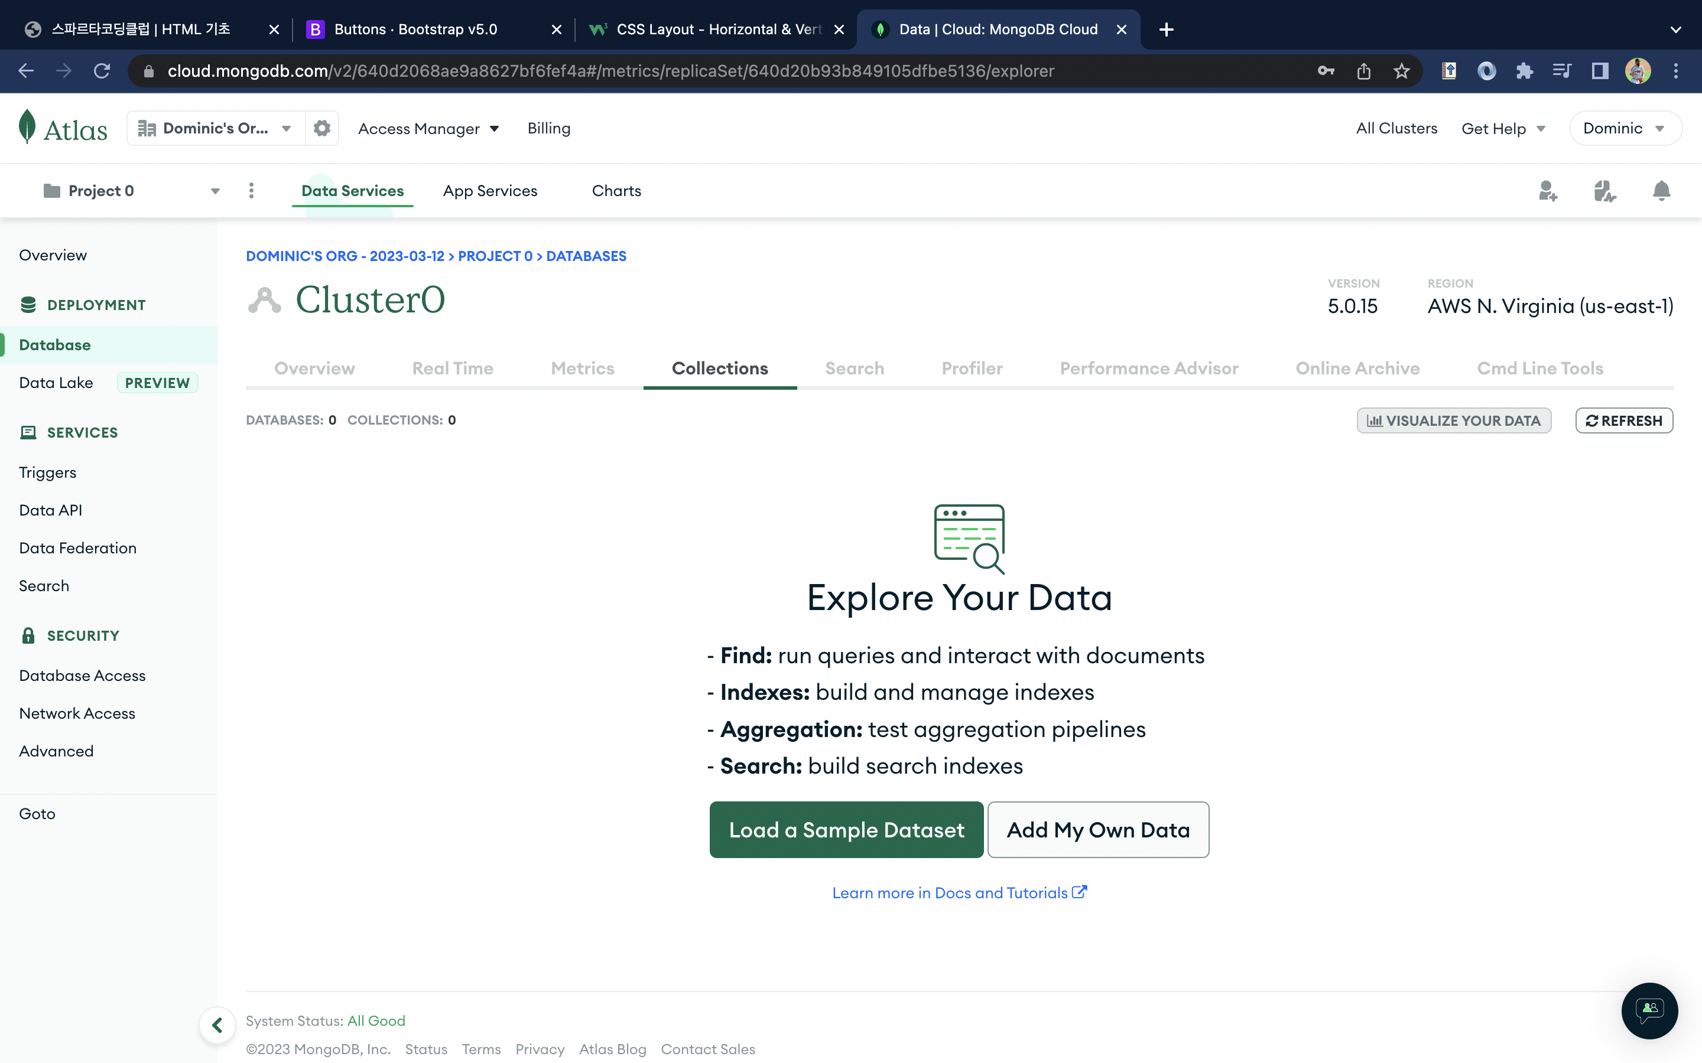
Task: Expand the Access Manager menu
Action: (x=428, y=129)
